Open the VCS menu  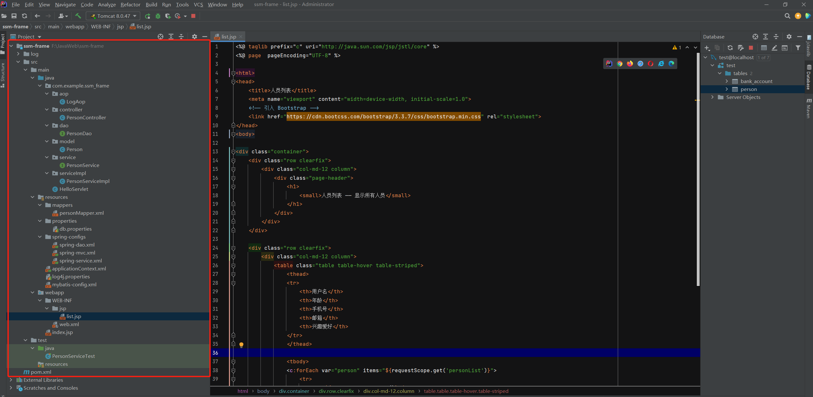(x=198, y=4)
